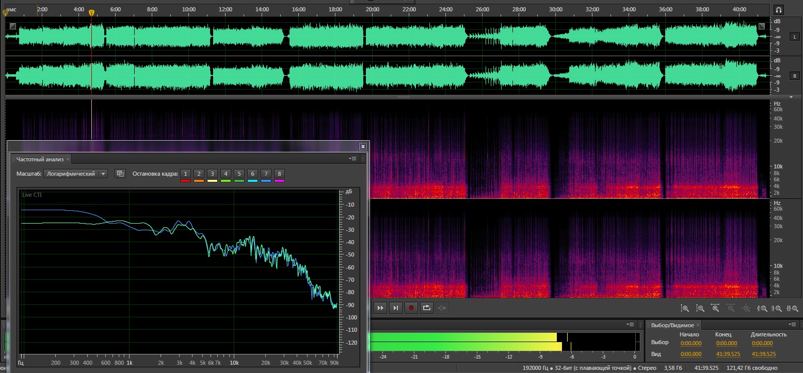Open the Frequency Analysis panel menu
Image resolution: width=803 pixels, height=373 pixels.
[x=353, y=159]
